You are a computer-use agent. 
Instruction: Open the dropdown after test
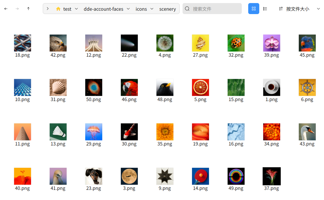coord(76,9)
